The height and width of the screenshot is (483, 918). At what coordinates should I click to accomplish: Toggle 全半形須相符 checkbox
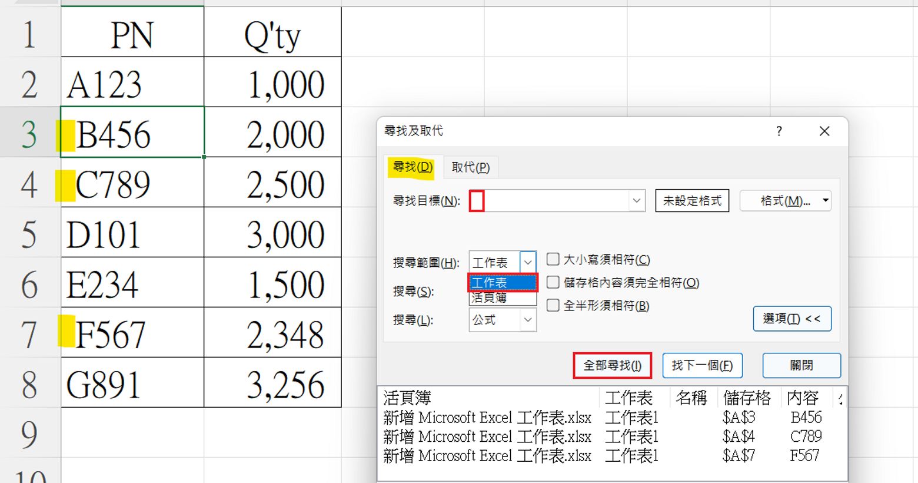coord(553,306)
